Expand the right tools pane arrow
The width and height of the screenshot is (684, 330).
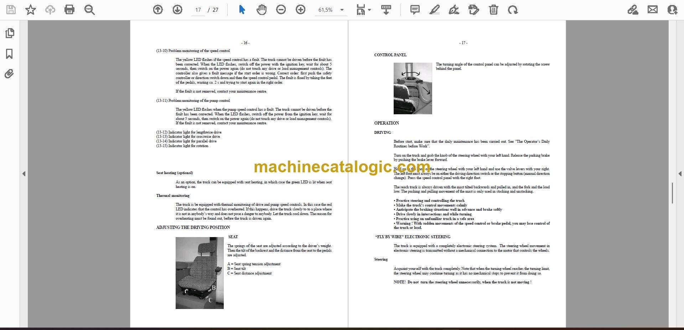(680, 174)
